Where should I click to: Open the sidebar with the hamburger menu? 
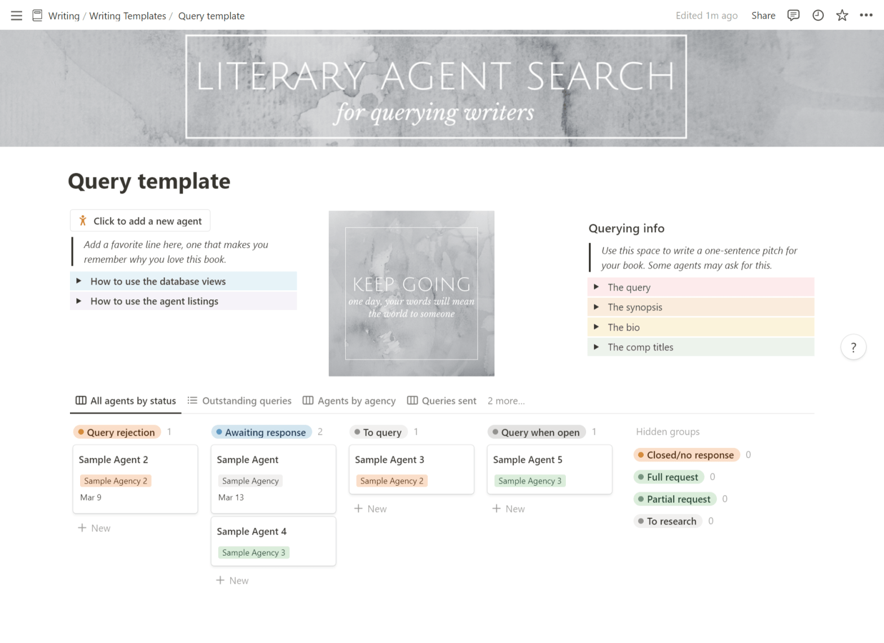[16, 15]
